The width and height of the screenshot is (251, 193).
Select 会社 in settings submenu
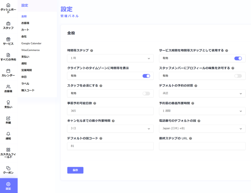(24, 36)
